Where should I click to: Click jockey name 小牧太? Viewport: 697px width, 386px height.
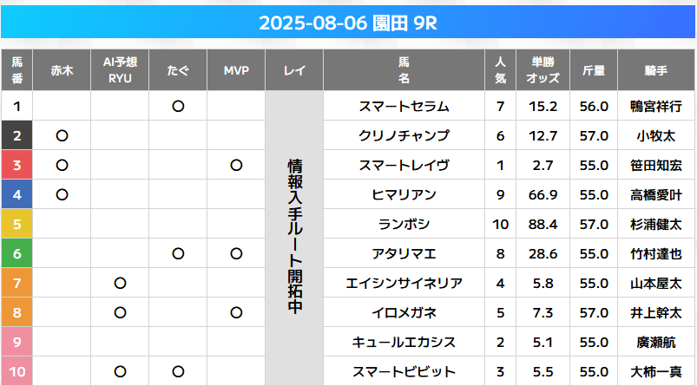point(655,136)
